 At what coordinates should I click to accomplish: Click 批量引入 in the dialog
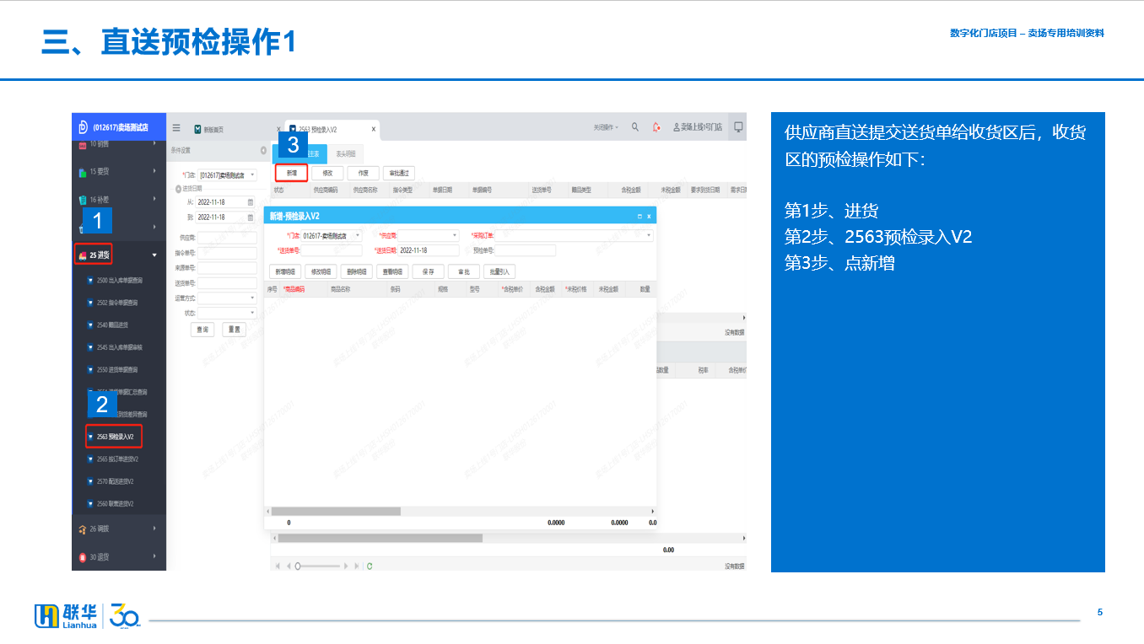click(x=499, y=271)
